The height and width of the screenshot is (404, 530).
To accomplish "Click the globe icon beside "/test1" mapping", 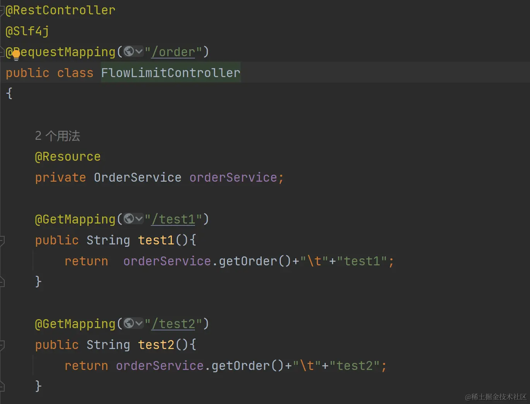I will click(x=129, y=218).
